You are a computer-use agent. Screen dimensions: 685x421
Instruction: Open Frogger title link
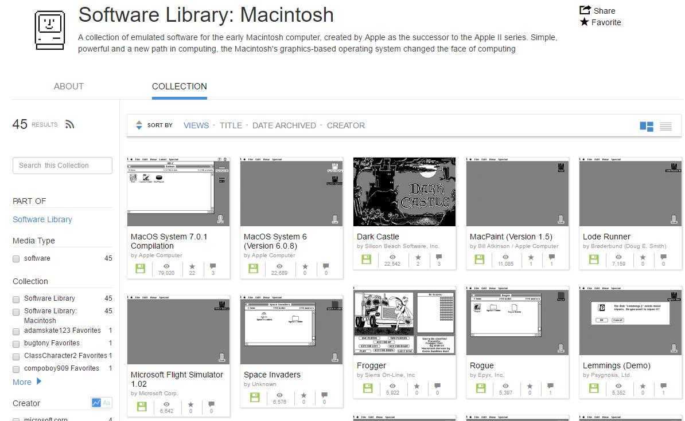coord(371,365)
